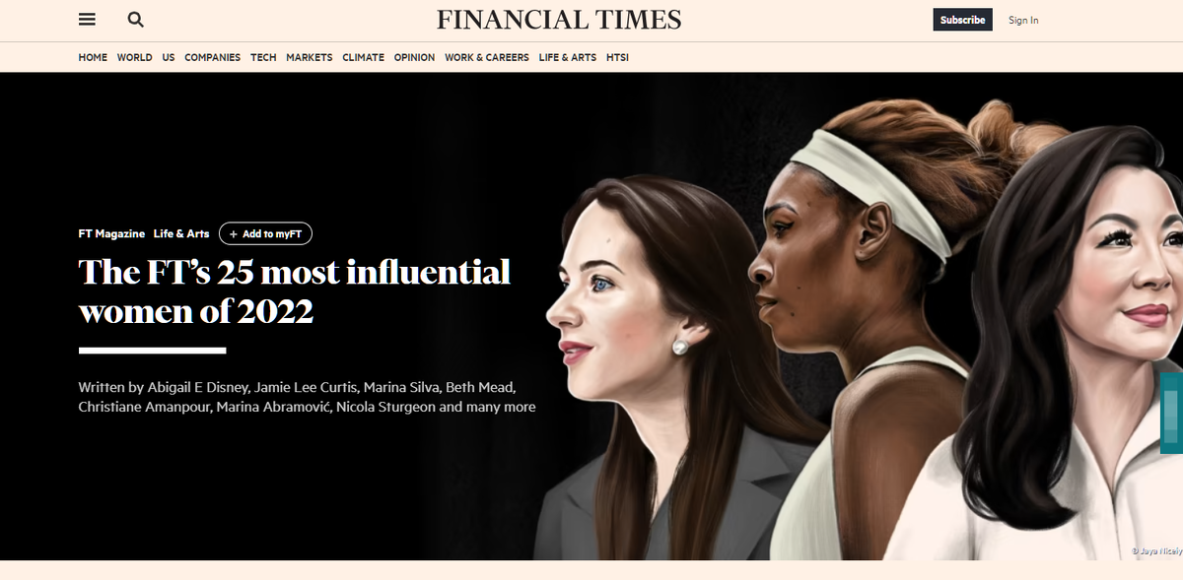Viewport: 1183px width, 580px height.
Task: Click the Life & Arts tag above the headline
Action: click(x=181, y=234)
